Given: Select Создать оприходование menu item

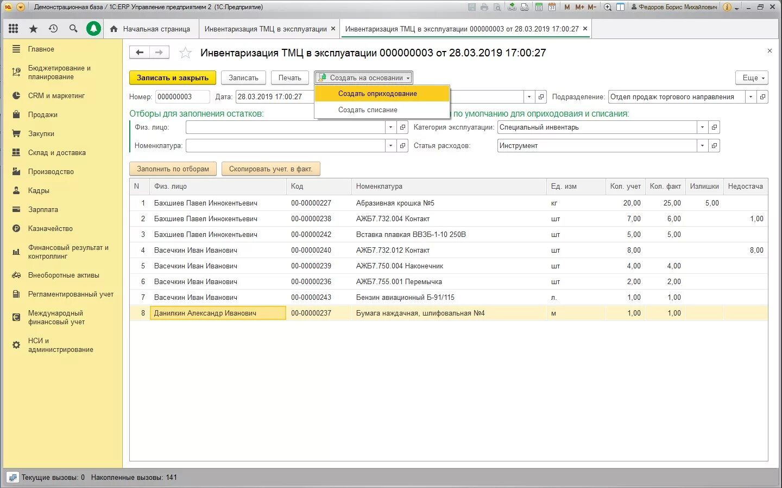Looking at the screenshot, I should (382, 93).
